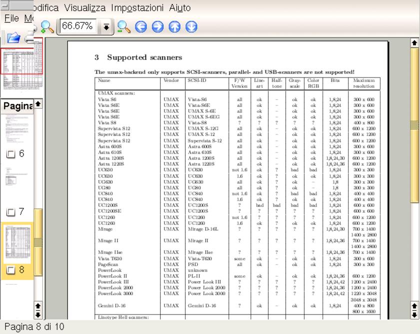420x334 pixels.
Task: Jump to previous page with up arrow icon
Action: [x=174, y=26]
